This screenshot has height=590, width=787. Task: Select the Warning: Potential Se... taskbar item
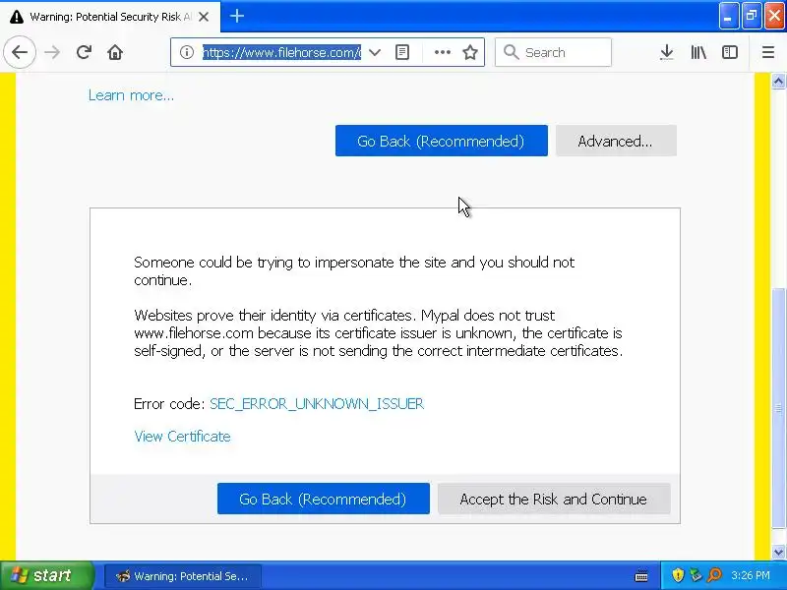183,576
